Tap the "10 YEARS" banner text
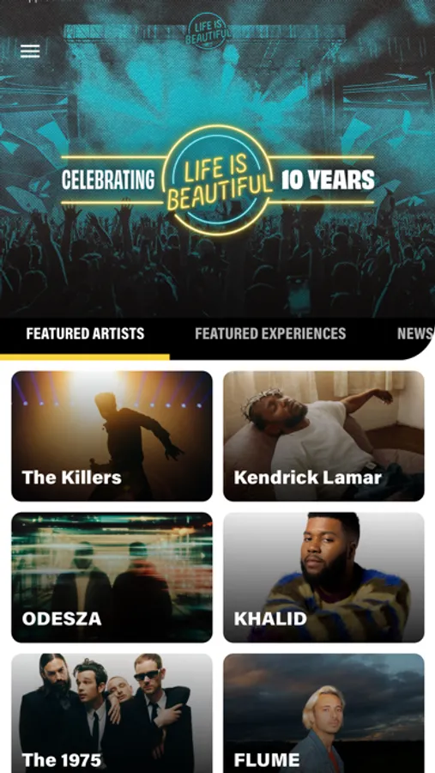The image size is (435, 773). click(x=328, y=180)
